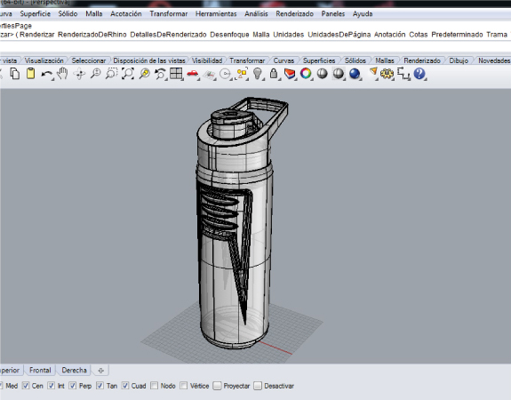The height and width of the screenshot is (400, 511).
Task: Switch to Disposición de las vistas tab
Action: pos(149,60)
